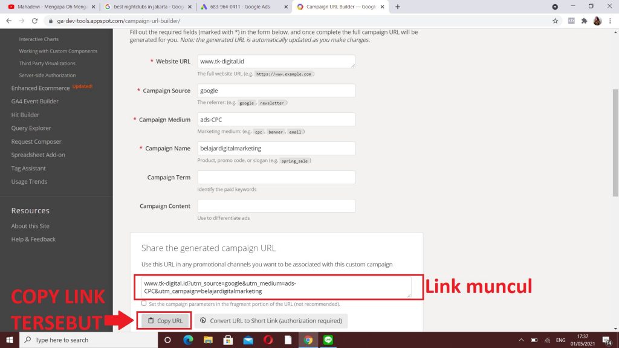Open GA4 Event Builder in the sidebar
This screenshot has width=619, height=348.
[x=35, y=101]
